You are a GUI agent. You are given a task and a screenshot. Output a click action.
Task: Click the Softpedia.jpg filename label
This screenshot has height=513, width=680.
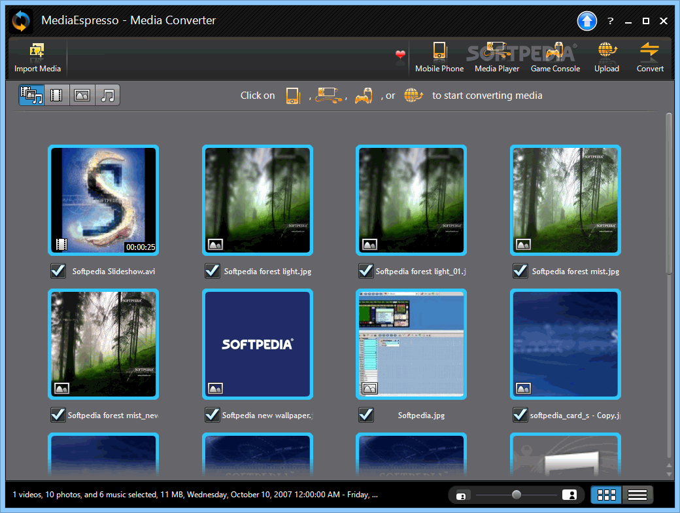421,416
